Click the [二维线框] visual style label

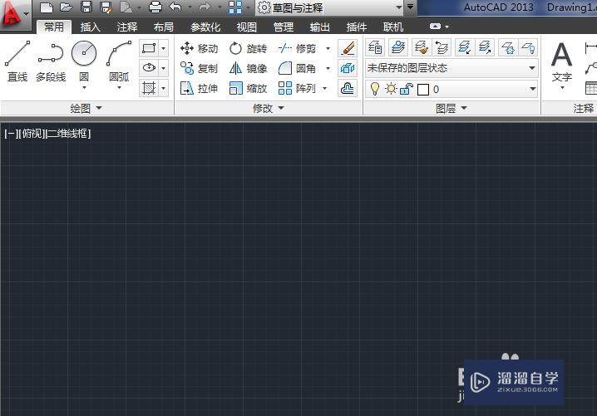pos(68,134)
